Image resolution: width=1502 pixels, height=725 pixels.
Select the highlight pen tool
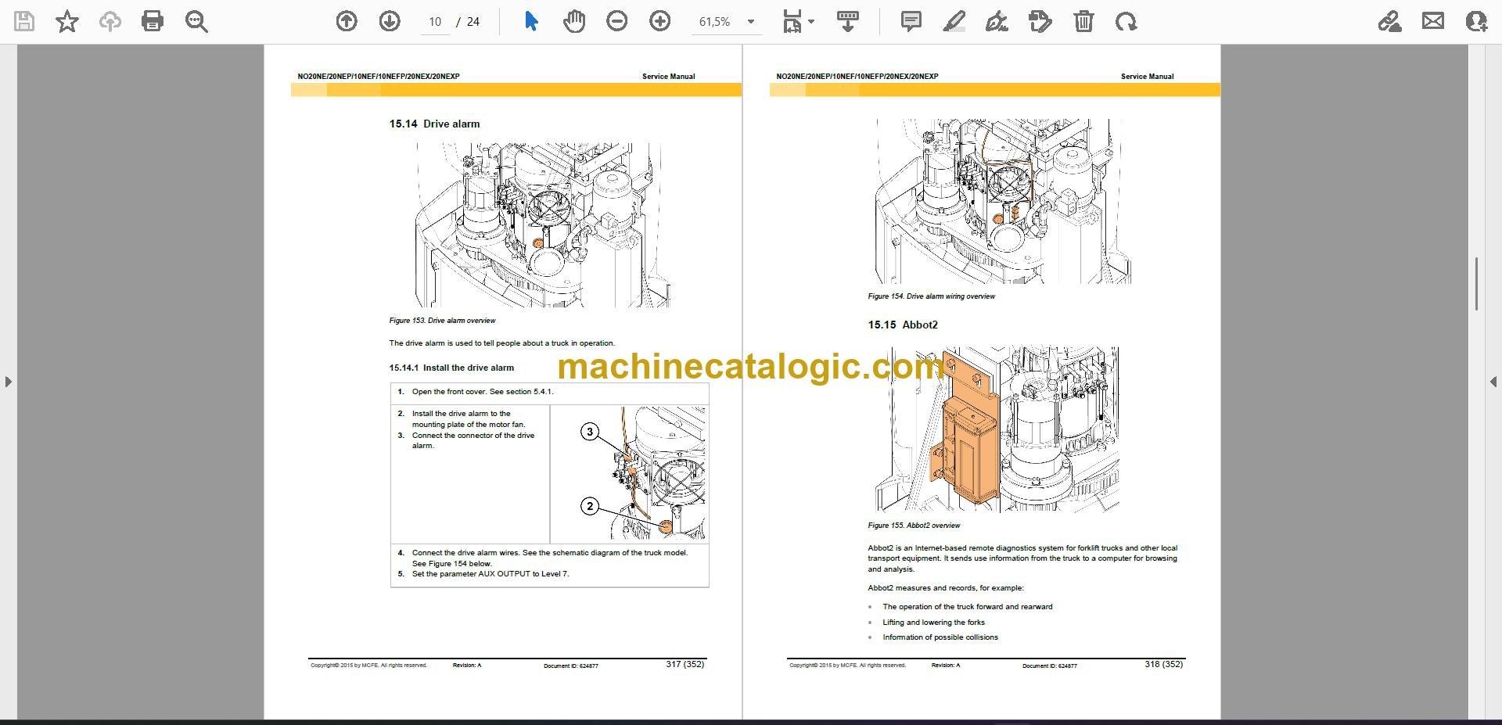[x=954, y=21]
